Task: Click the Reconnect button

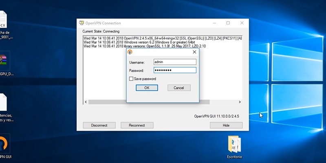Action: coord(137,126)
